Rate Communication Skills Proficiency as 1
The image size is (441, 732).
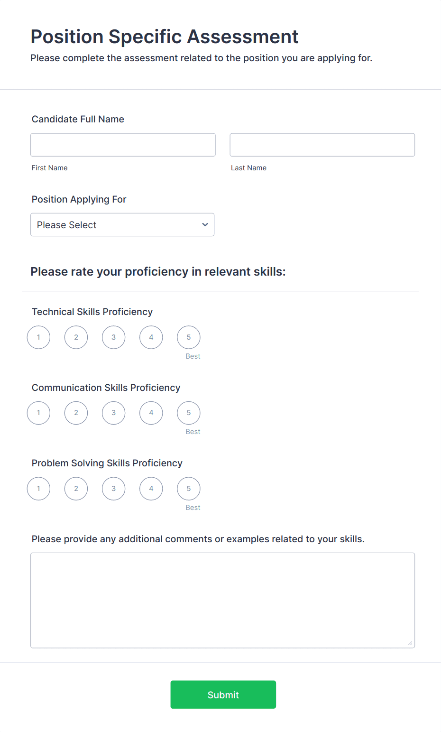point(38,413)
